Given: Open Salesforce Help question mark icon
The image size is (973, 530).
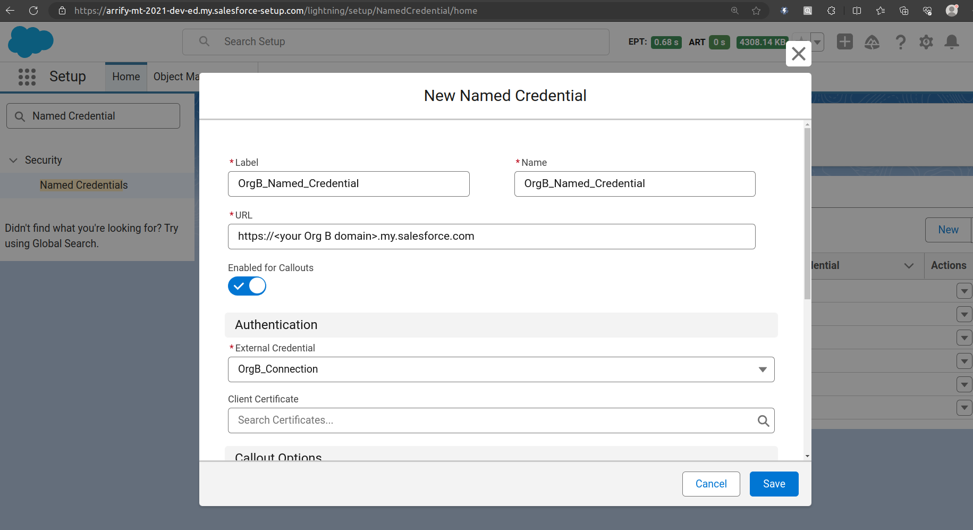Looking at the screenshot, I should [901, 42].
